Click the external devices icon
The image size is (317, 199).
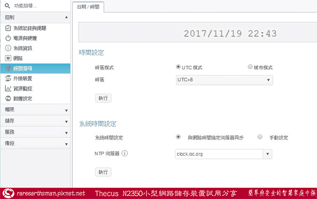pos(8,78)
